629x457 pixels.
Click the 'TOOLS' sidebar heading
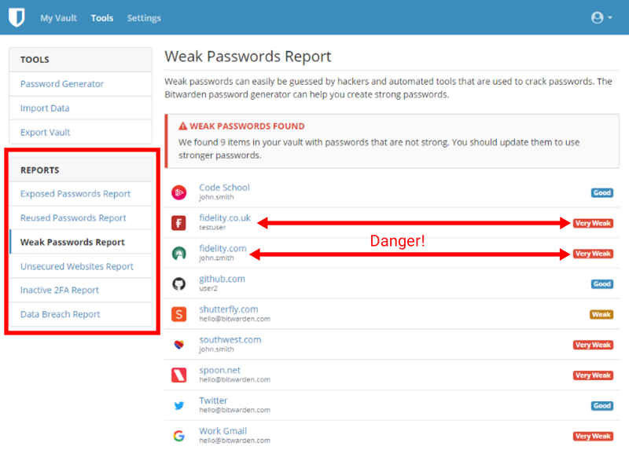pos(35,60)
